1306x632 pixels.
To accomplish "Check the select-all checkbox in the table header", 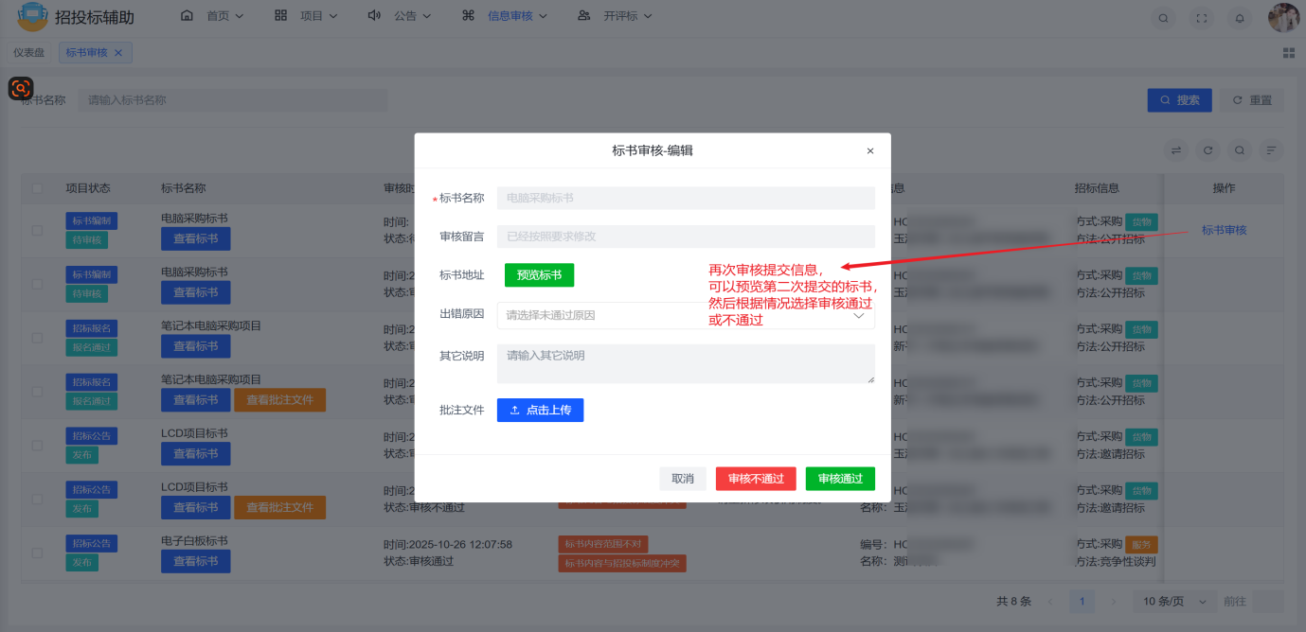I will coord(38,187).
